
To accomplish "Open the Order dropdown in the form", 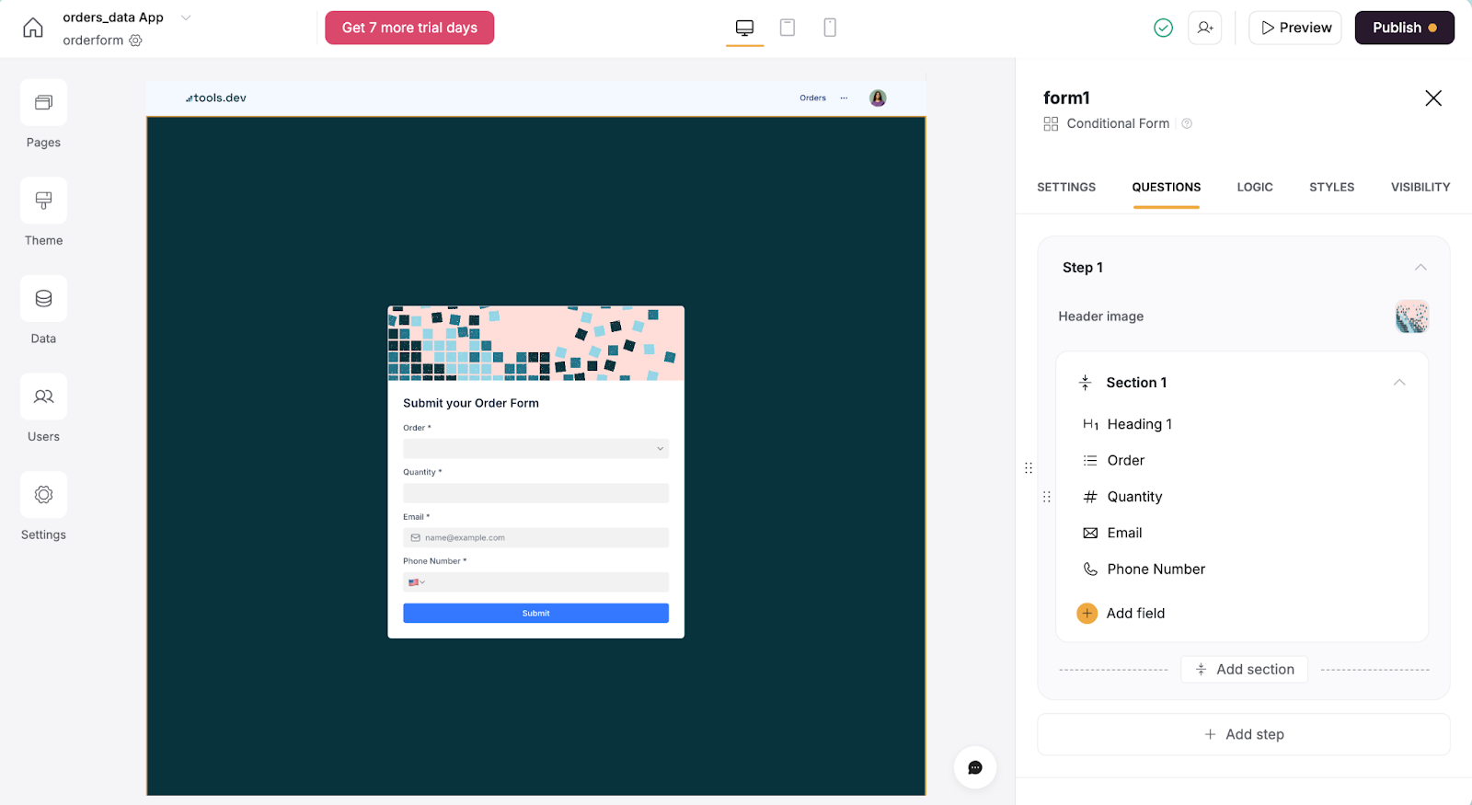I will 535,449.
